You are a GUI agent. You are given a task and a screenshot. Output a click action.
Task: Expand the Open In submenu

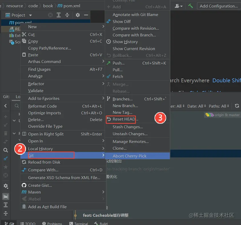click(62, 141)
